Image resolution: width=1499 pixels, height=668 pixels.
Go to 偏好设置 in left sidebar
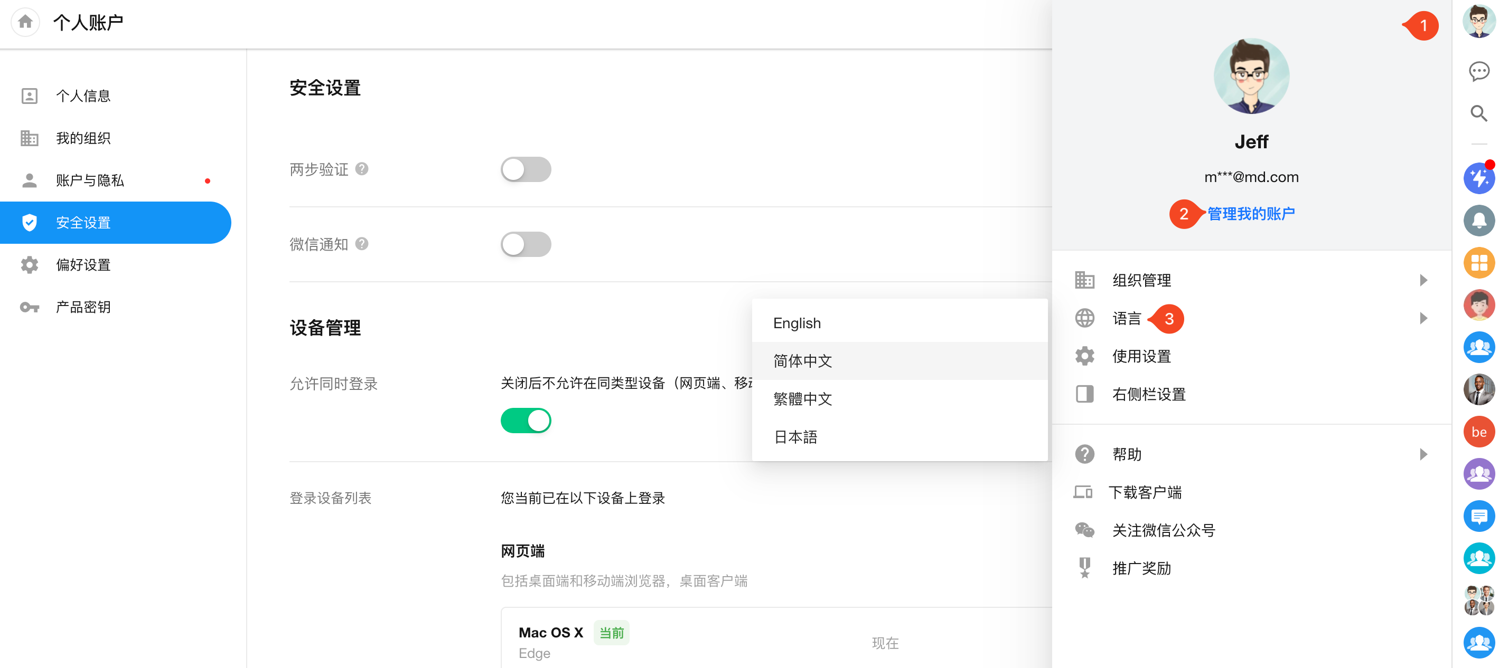point(83,264)
